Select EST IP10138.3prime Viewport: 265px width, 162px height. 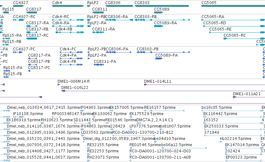28,114
